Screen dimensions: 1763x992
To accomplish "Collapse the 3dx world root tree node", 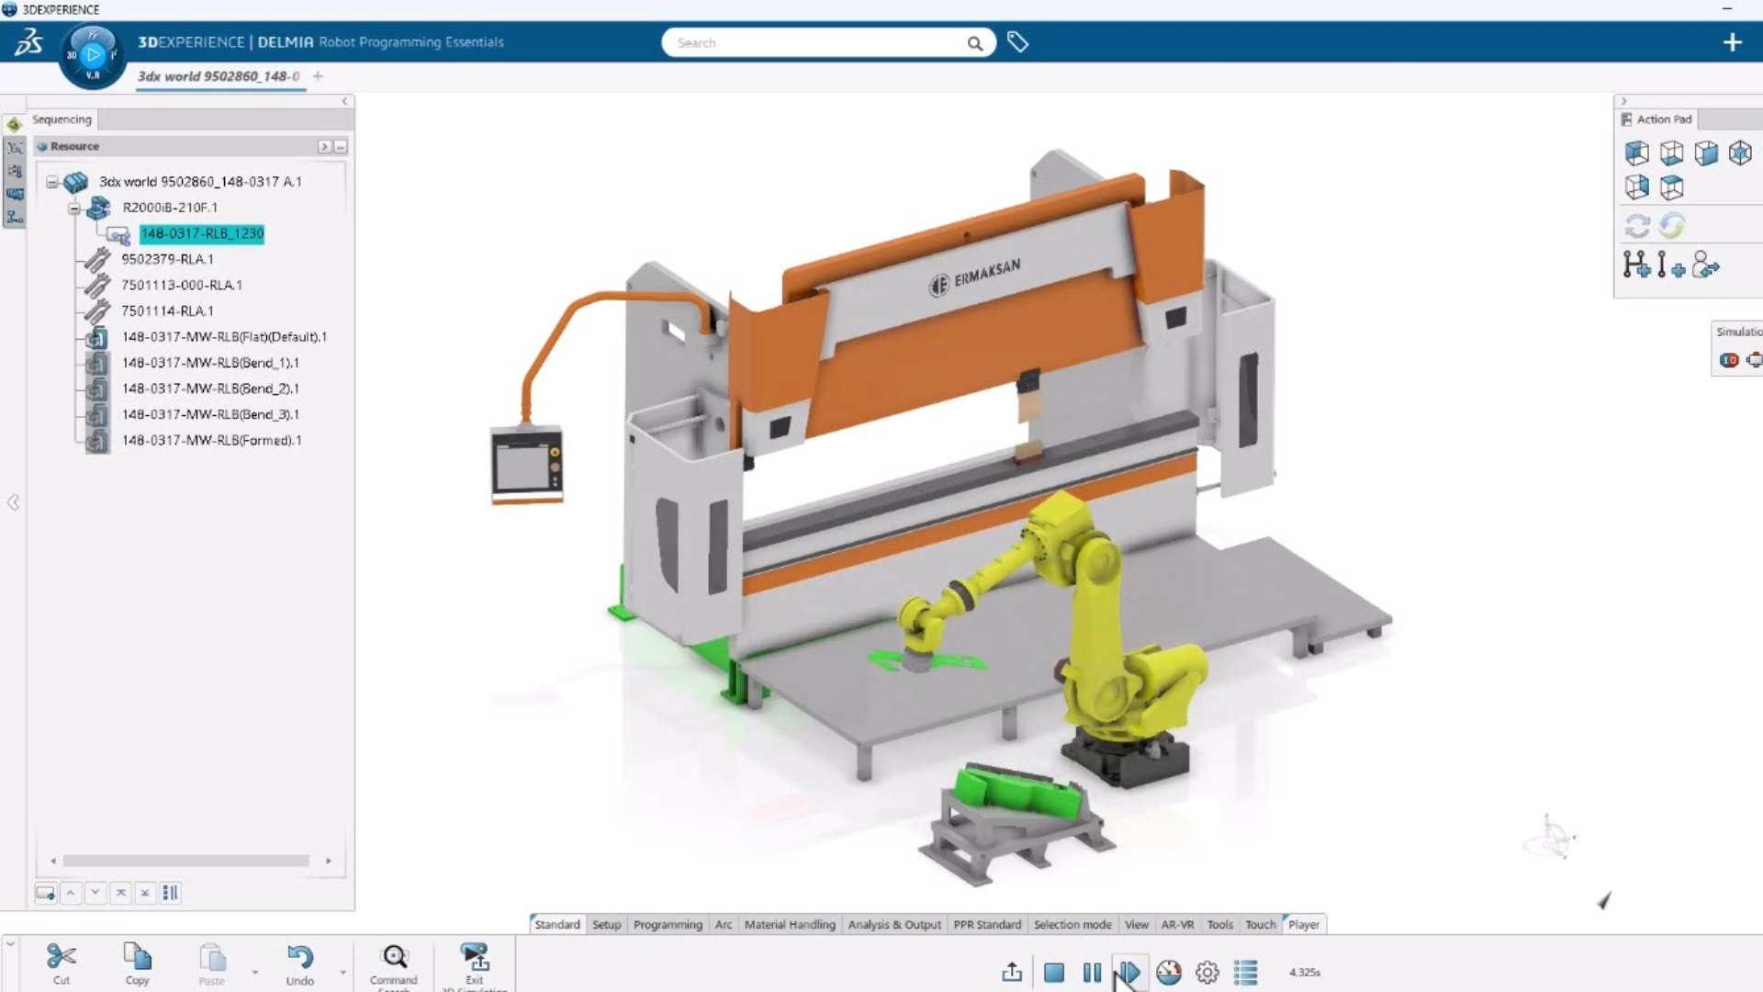I will coord(52,182).
